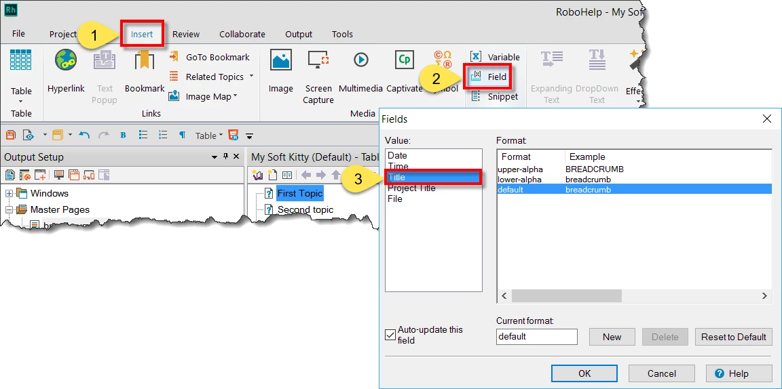
Task: Open Output Setup panel options arrow
Action: tap(215, 157)
